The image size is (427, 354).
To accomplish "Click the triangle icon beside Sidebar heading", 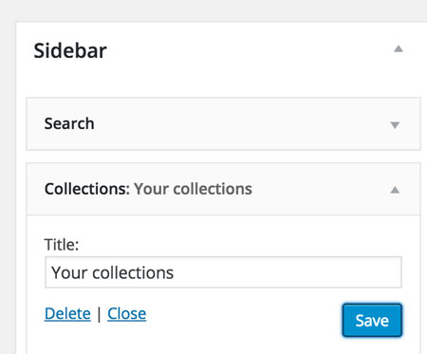I will [399, 49].
